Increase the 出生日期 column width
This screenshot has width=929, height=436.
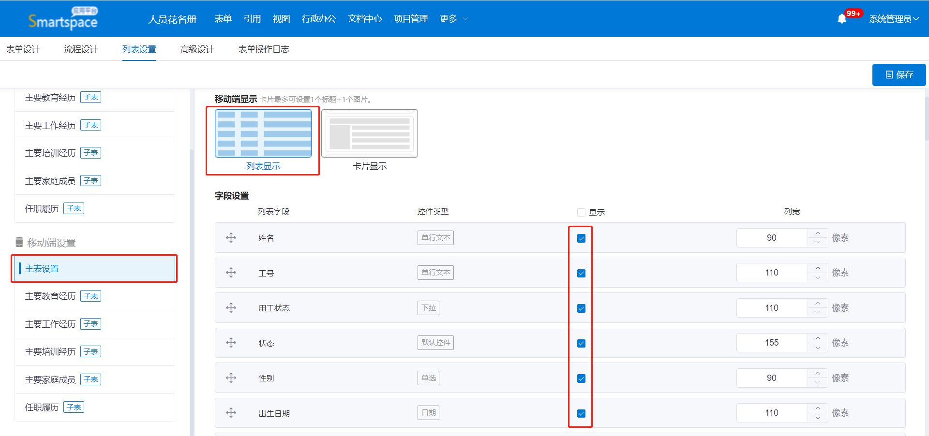tap(818, 408)
